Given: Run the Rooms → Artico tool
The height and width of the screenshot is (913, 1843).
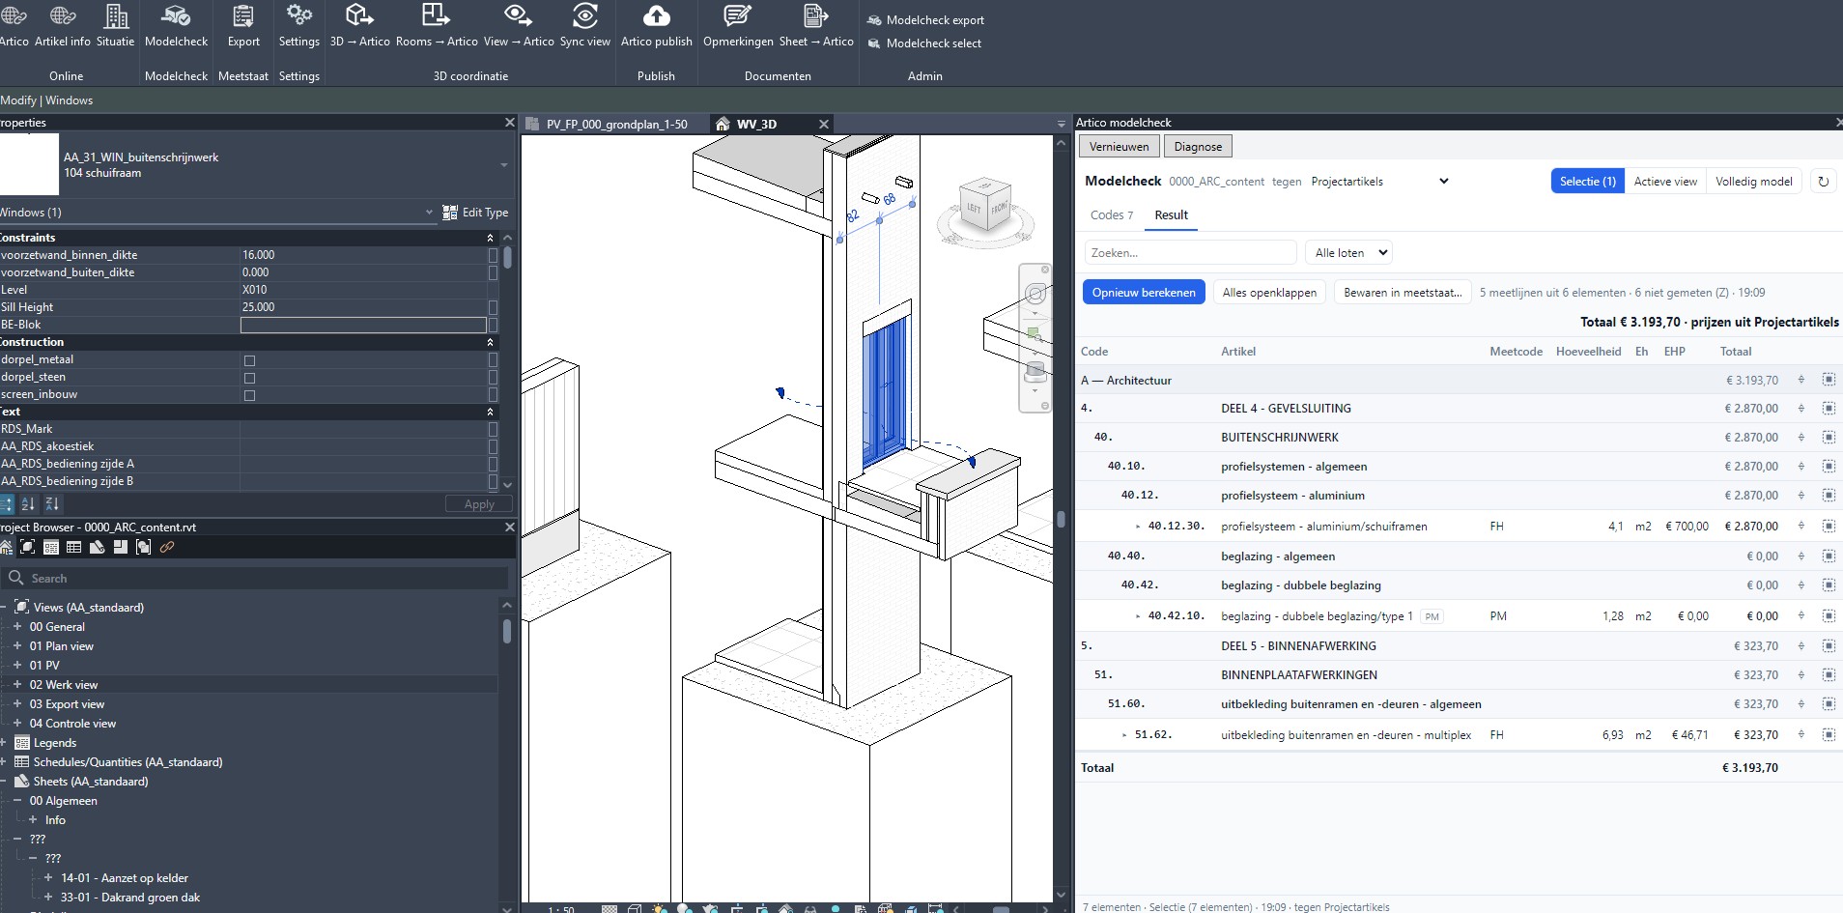Looking at the screenshot, I should point(437,26).
